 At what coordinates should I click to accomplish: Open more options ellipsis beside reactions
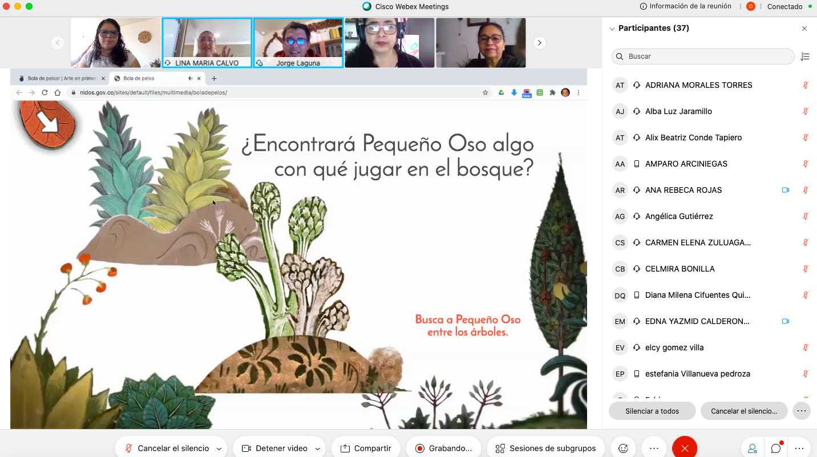pyautogui.click(x=654, y=448)
